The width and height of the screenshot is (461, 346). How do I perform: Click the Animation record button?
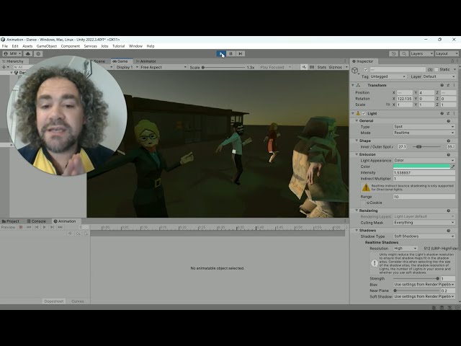[21, 227]
